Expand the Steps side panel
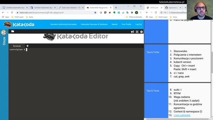Viewport: 213px width, 120px height. click(4, 41)
